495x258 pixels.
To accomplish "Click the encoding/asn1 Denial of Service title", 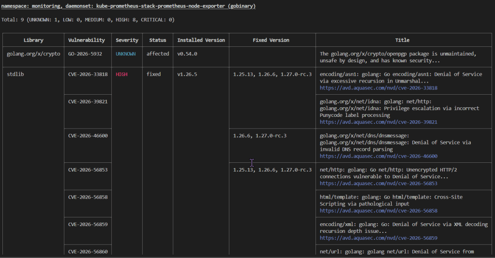I will (401, 78).
